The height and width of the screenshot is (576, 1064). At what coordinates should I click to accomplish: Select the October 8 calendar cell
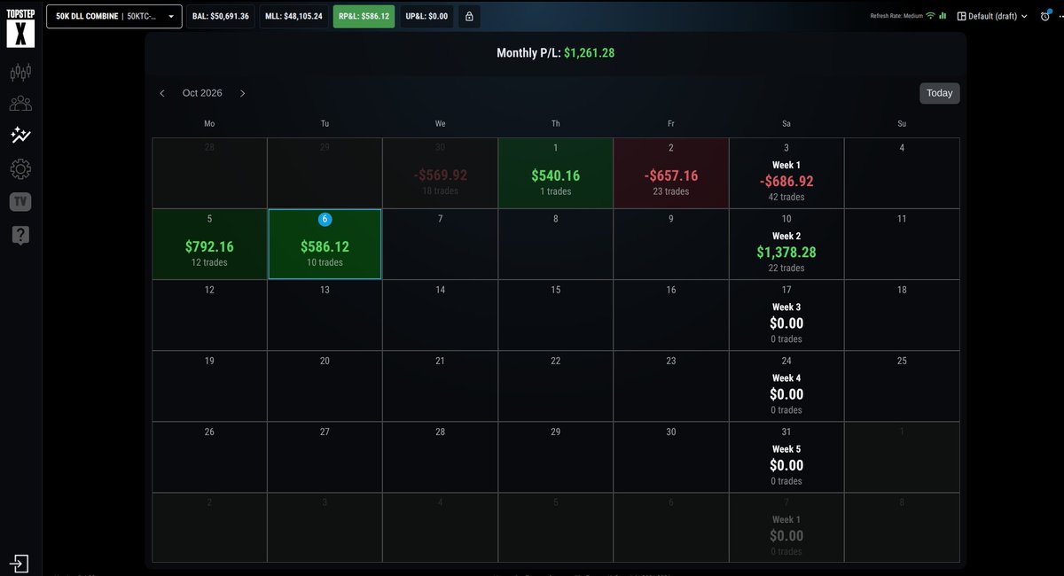pyautogui.click(x=556, y=245)
